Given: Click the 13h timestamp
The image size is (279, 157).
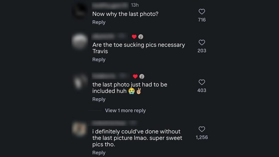Looking at the screenshot, I should (135, 5).
